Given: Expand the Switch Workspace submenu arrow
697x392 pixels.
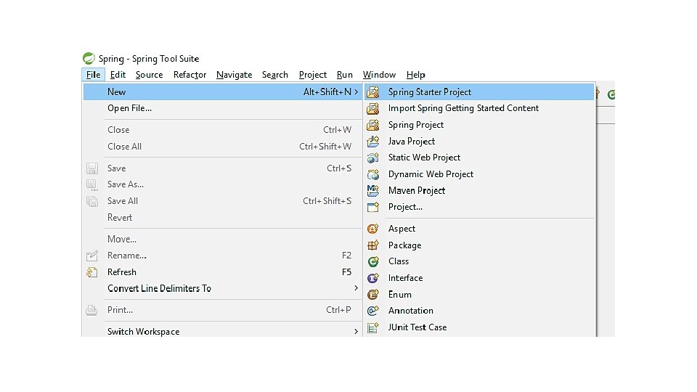Looking at the screenshot, I should click(x=356, y=332).
